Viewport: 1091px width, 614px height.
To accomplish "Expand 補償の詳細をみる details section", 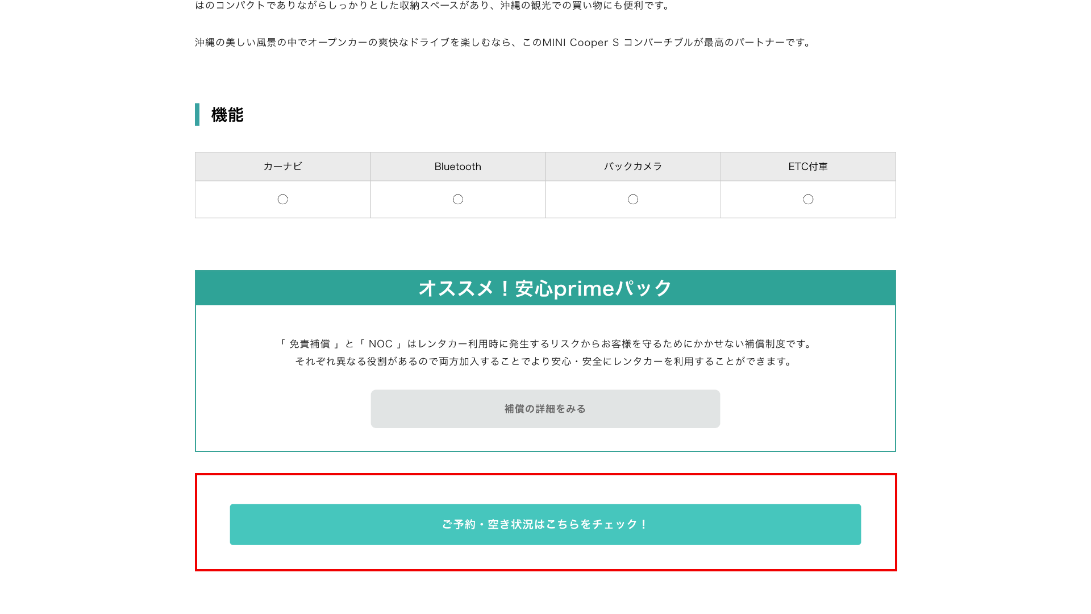I will click(x=545, y=409).
